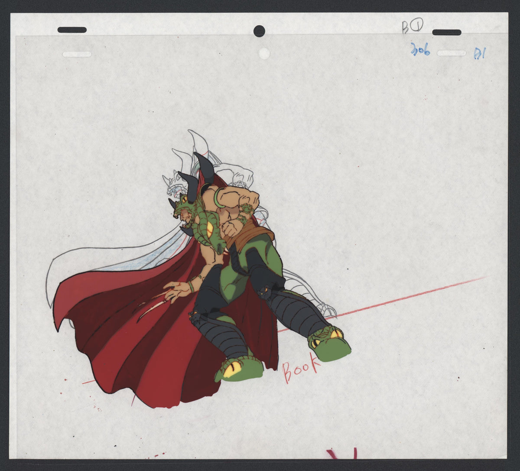Image resolution: width=520 pixels, height=471 pixels.
Task: Select the tallest black horn on the helmet
Action: (x=205, y=167)
